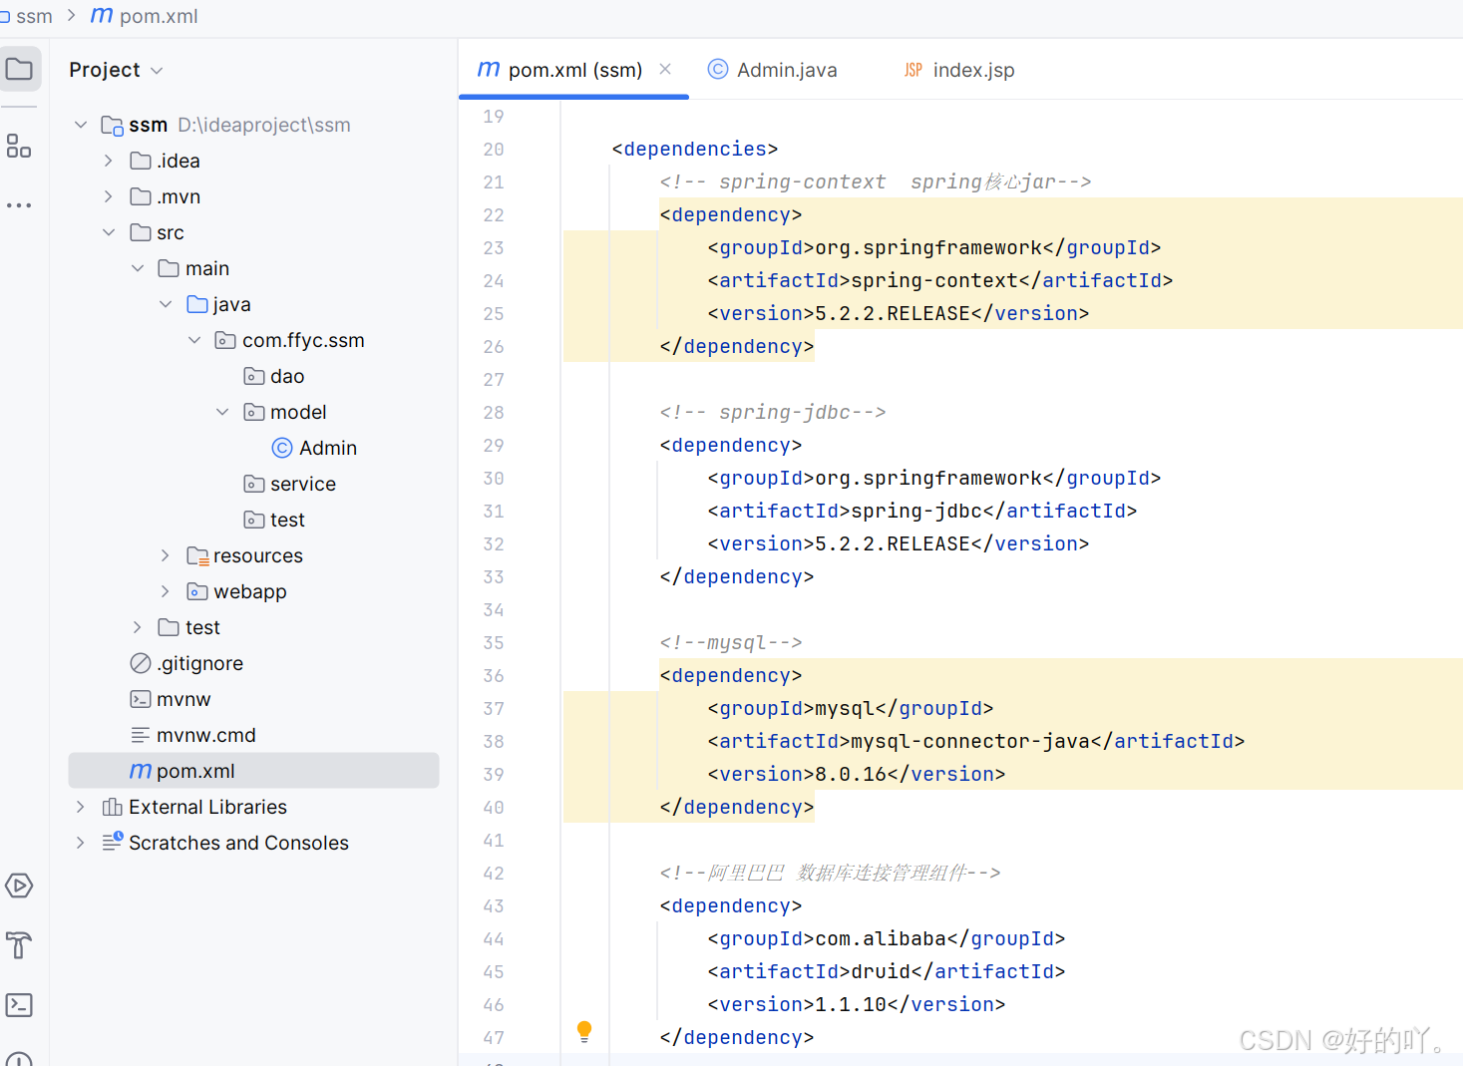
Task: Click the .idea folder icon
Action: coord(141,161)
